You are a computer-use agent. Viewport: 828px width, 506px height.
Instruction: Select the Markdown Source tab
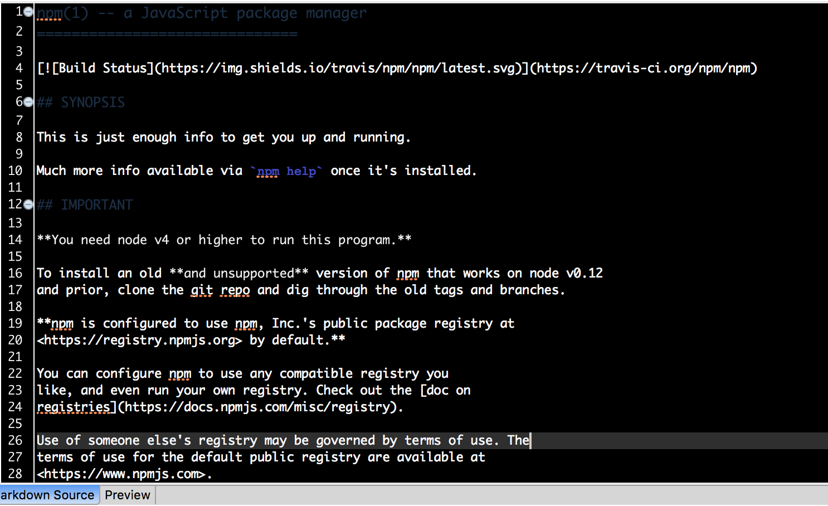click(47, 495)
